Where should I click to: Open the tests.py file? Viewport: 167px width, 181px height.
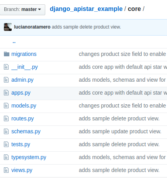(21, 145)
